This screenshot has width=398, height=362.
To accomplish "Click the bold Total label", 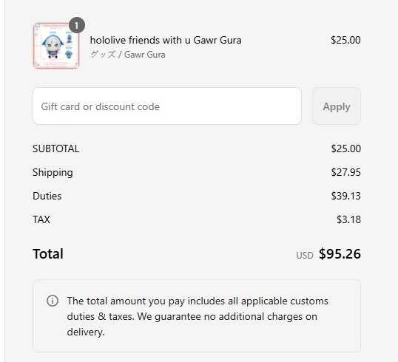I will tap(48, 253).
